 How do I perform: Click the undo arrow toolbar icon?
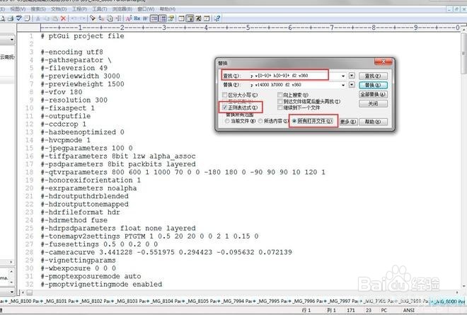(73, 18)
